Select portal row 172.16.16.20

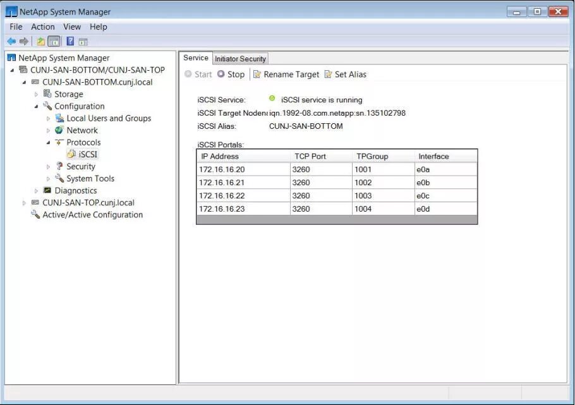337,169
